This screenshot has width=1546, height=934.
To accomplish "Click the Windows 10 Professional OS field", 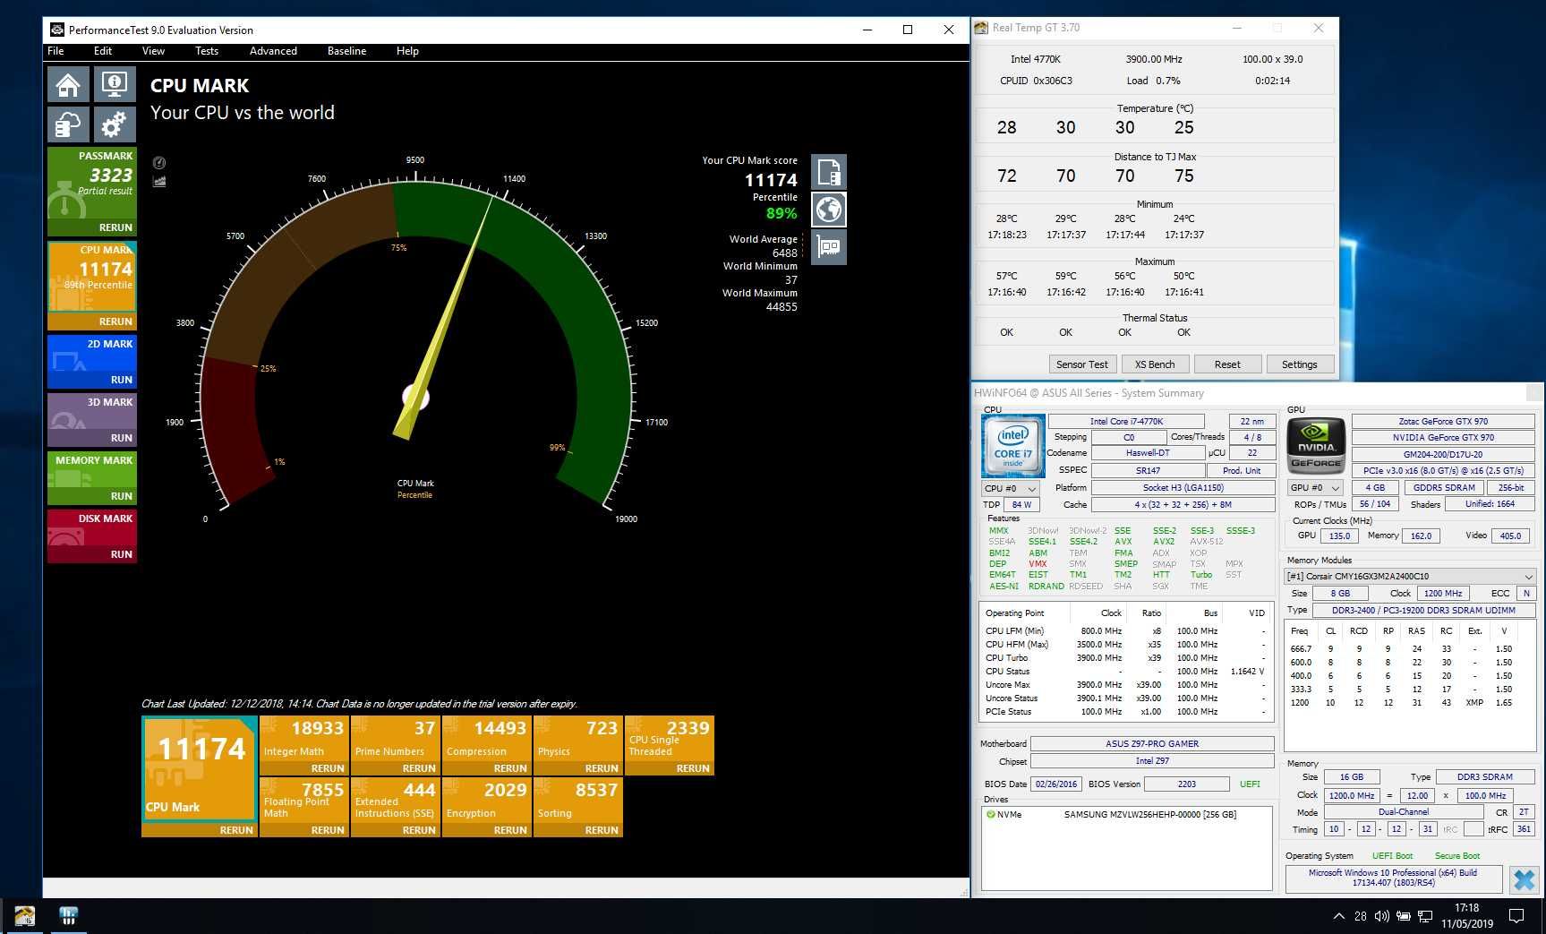I will [1393, 878].
